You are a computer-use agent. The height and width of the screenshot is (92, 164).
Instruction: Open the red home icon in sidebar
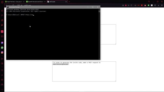pyautogui.click(x=2, y=32)
